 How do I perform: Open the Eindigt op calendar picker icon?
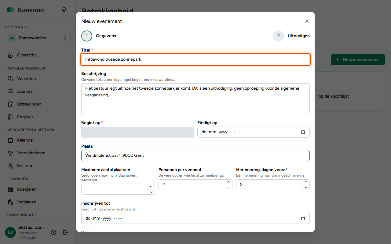pyautogui.click(x=303, y=132)
